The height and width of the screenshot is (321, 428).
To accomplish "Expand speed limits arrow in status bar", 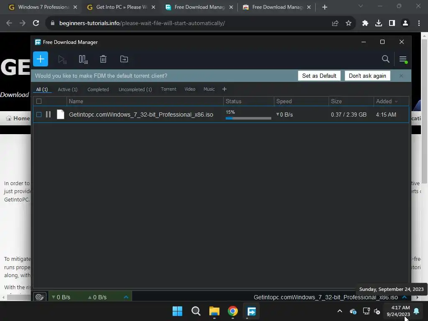I will 126,297.
